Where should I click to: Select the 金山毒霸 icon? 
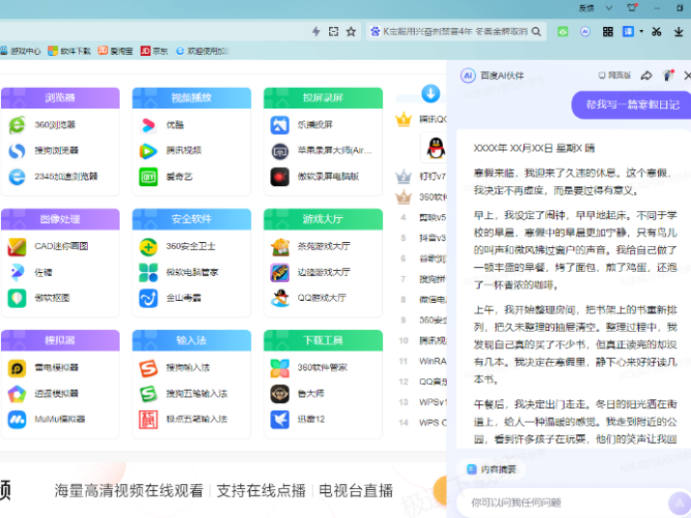click(148, 298)
